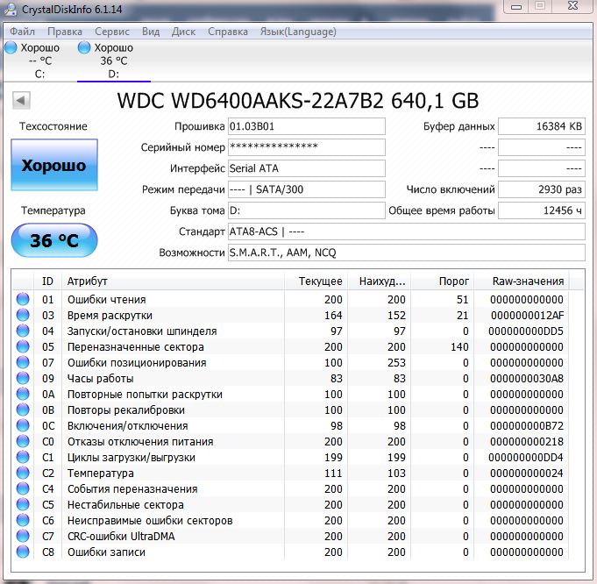The height and width of the screenshot is (584, 597).
Task: Click the status orb for Циклы загрузки/выгрузки
Action: [23, 457]
